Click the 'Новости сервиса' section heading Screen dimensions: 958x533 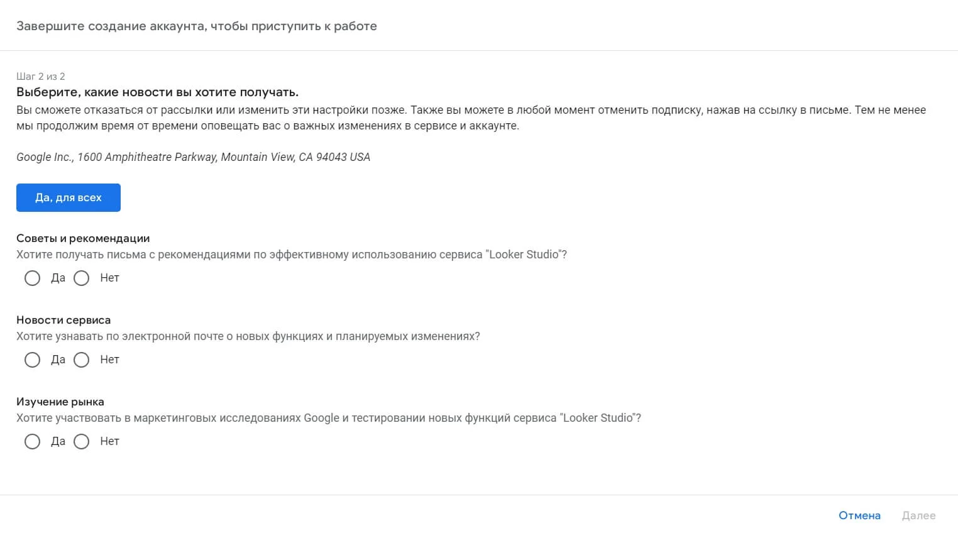point(63,320)
